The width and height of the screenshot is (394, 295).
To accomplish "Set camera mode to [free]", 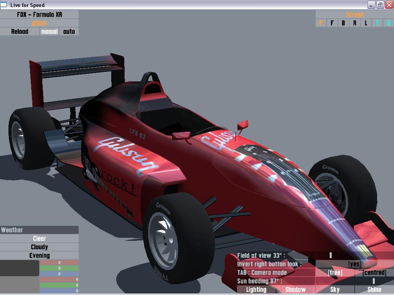I will pos(335,272).
